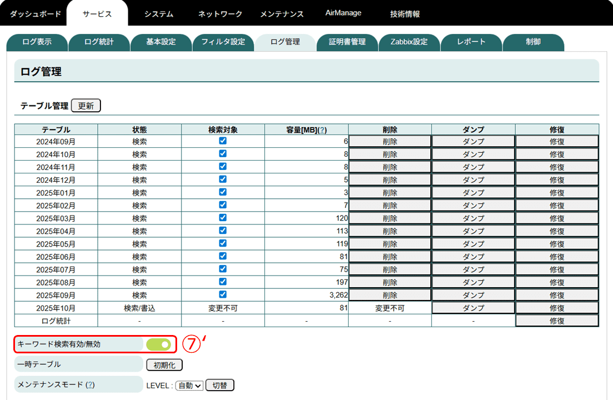Open the 証明書管理 tab

tap(347, 42)
